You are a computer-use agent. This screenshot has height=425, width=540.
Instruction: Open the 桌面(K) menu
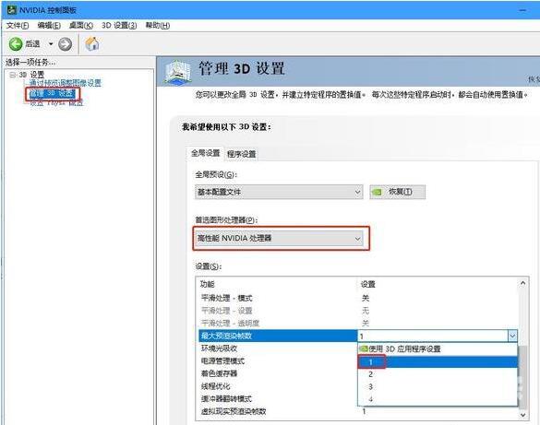coord(81,26)
